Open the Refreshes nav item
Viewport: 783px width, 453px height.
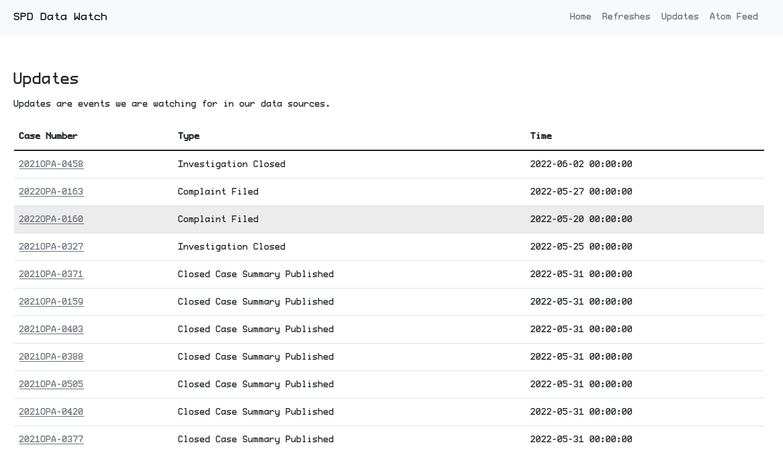[x=626, y=17]
